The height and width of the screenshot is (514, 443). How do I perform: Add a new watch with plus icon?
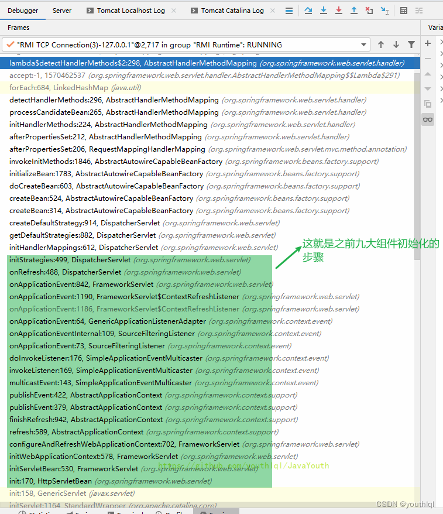click(428, 43)
